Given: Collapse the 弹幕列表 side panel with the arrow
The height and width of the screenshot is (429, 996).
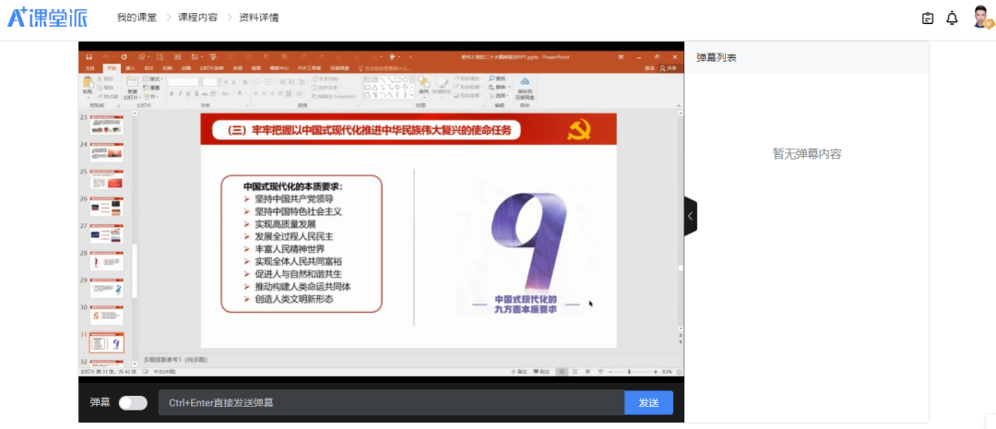Looking at the screenshot, I should pyautogui.click(x=690, y=217).
